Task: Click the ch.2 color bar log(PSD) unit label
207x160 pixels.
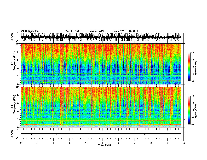Action: [196, 111]
